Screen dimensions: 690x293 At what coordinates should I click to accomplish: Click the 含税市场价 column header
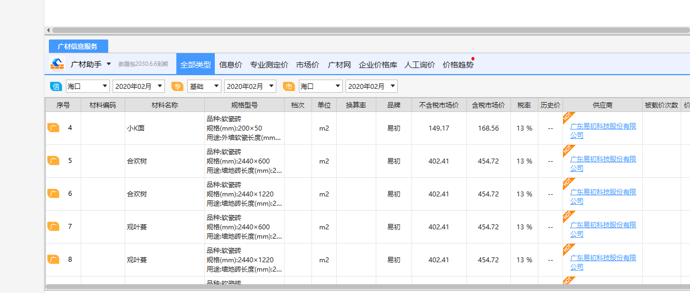pyautogui.click(x=488, y=105)
